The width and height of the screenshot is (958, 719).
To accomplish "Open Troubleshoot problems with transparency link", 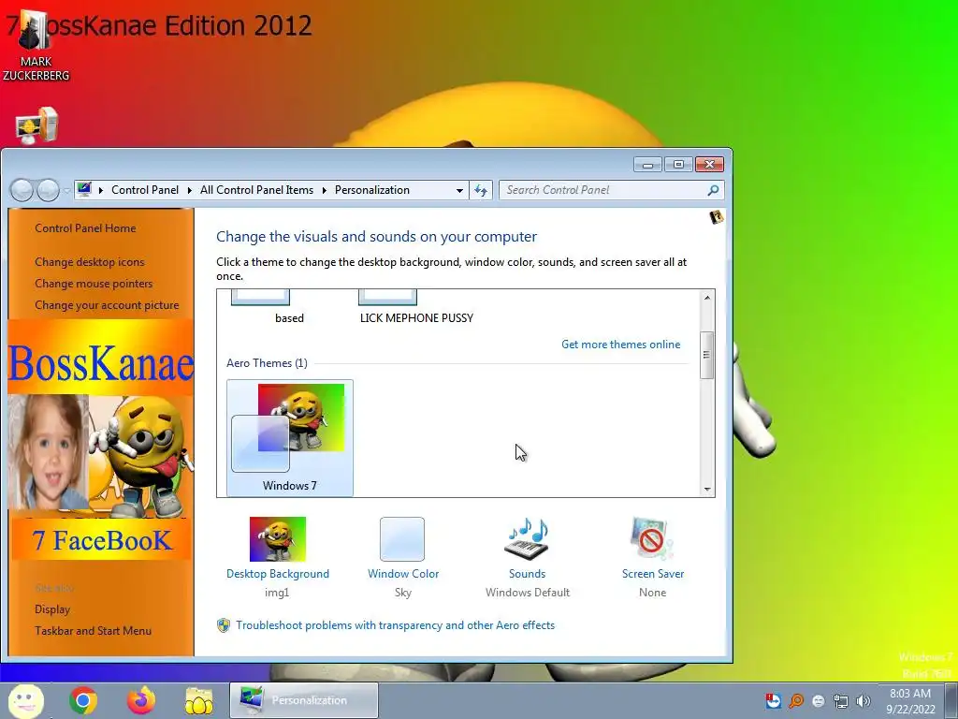I will pyautogui.click(x=396, y=625).
